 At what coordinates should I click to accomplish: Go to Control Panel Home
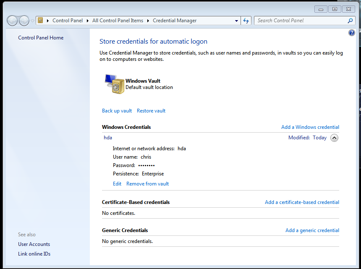(41, 38)
